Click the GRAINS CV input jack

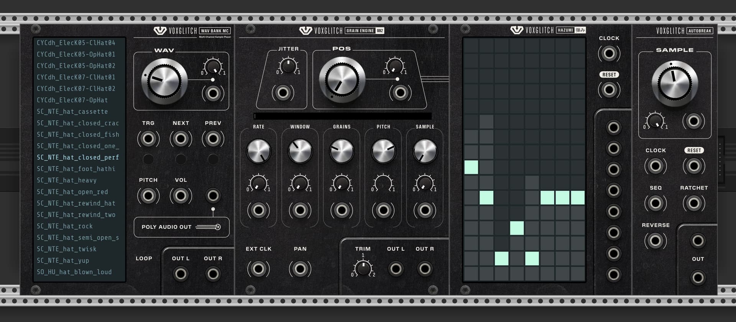(342, 210)
